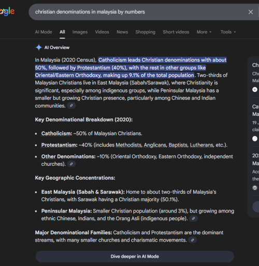Screen dimensions: 259x266
Task: Click the first source favicon in side panel
Action: coord(255,89)
